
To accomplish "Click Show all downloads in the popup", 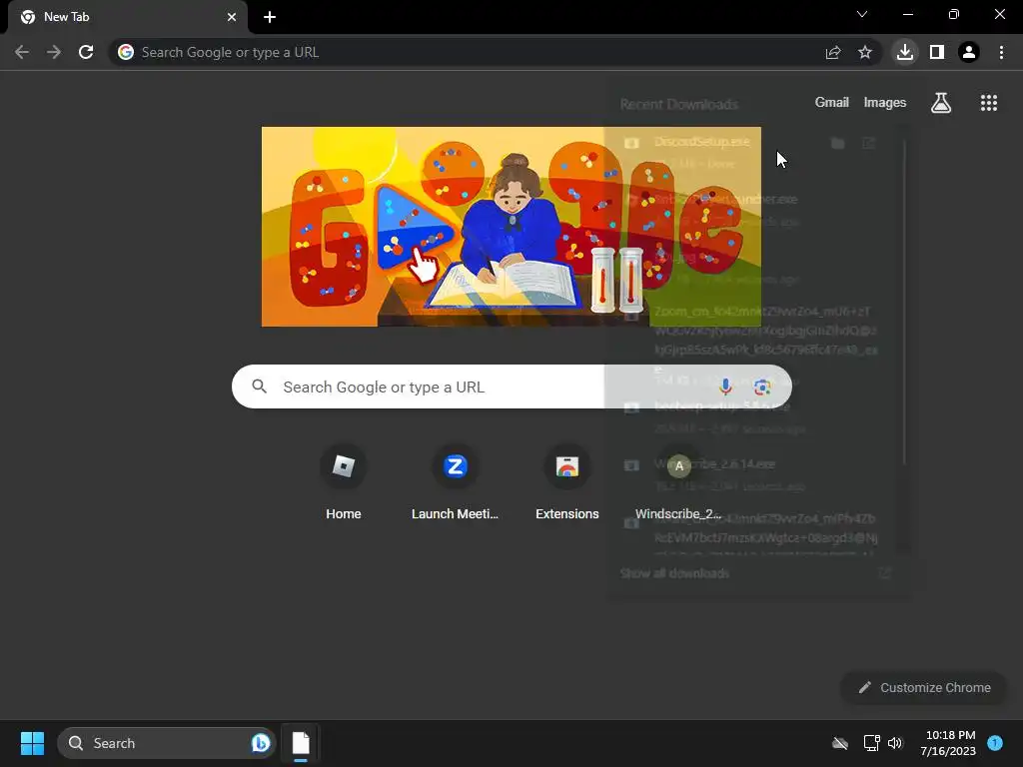I will (x=674, y=573).
